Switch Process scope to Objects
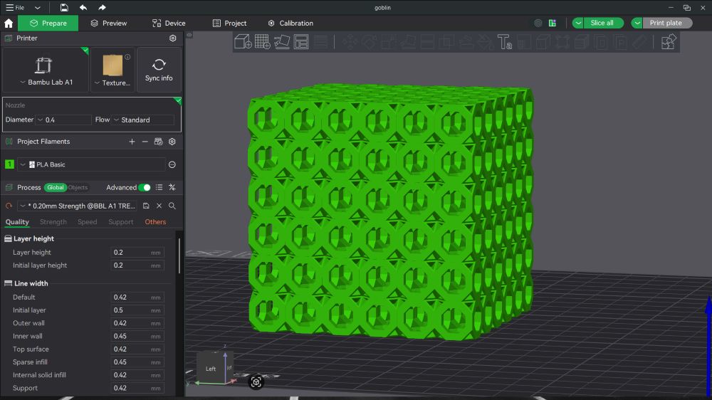This screenshot has height=400, width=712. tap(78, 187)
